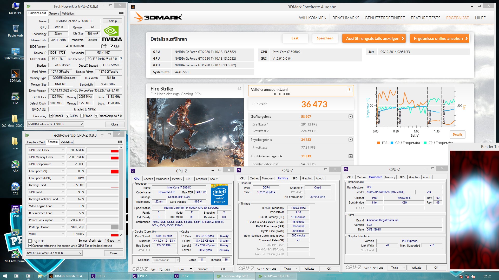The width and height of the screenshot is (499, 280).
Task: Switch to Sensors tab in top GPU-Z window
Action: (54, 13)
